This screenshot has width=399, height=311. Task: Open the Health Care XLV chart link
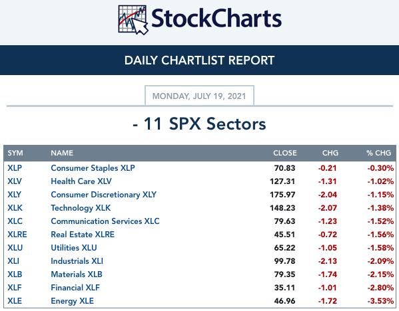point(81,181)
